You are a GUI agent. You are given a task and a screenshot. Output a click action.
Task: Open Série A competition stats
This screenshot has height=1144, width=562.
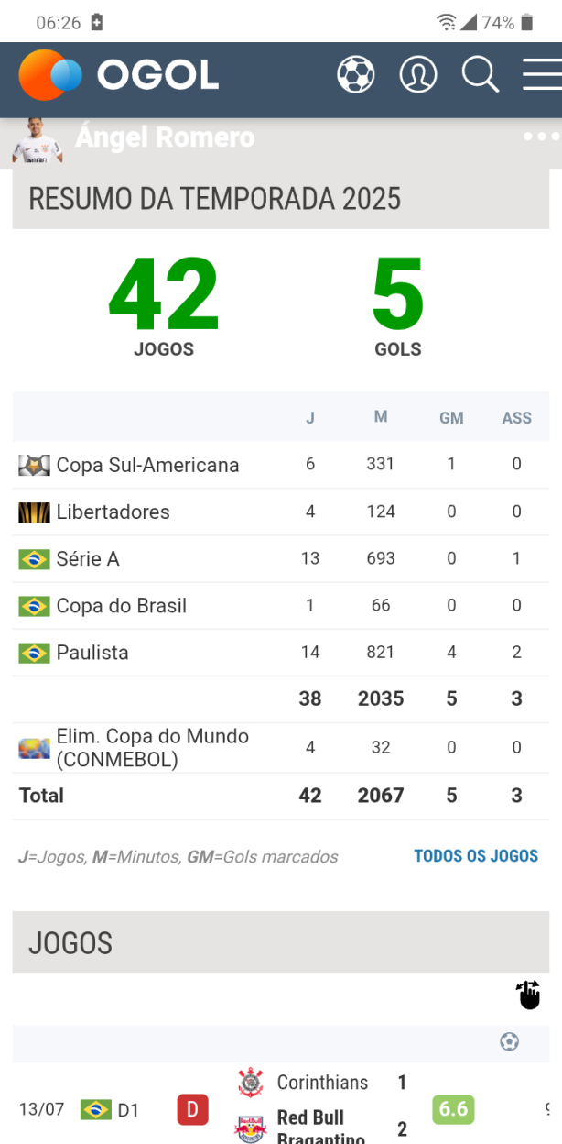click(88, 559)
